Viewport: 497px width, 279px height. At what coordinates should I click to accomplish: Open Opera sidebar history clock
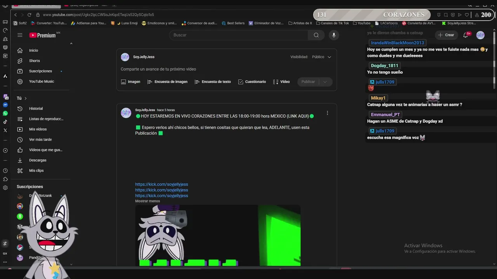point(5,170)
